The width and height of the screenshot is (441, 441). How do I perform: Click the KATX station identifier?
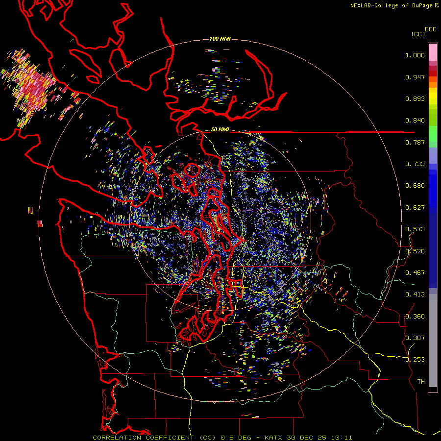click(x=274, y=438)
